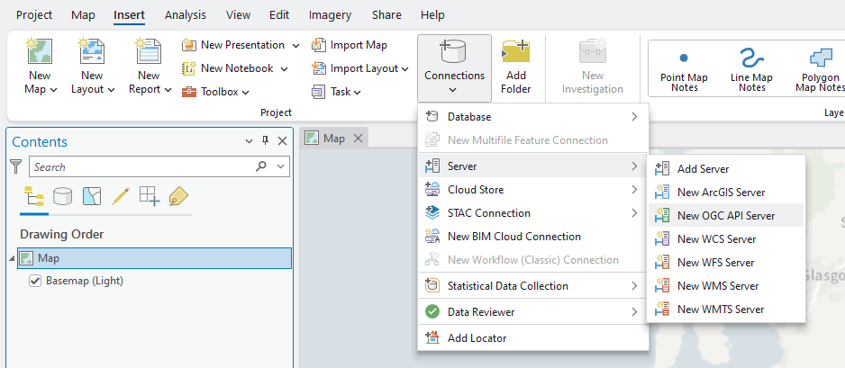Click the Task icon in ribbon

[x=319, y=92]
